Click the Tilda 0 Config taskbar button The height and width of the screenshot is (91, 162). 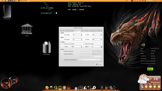coord(24,1)
